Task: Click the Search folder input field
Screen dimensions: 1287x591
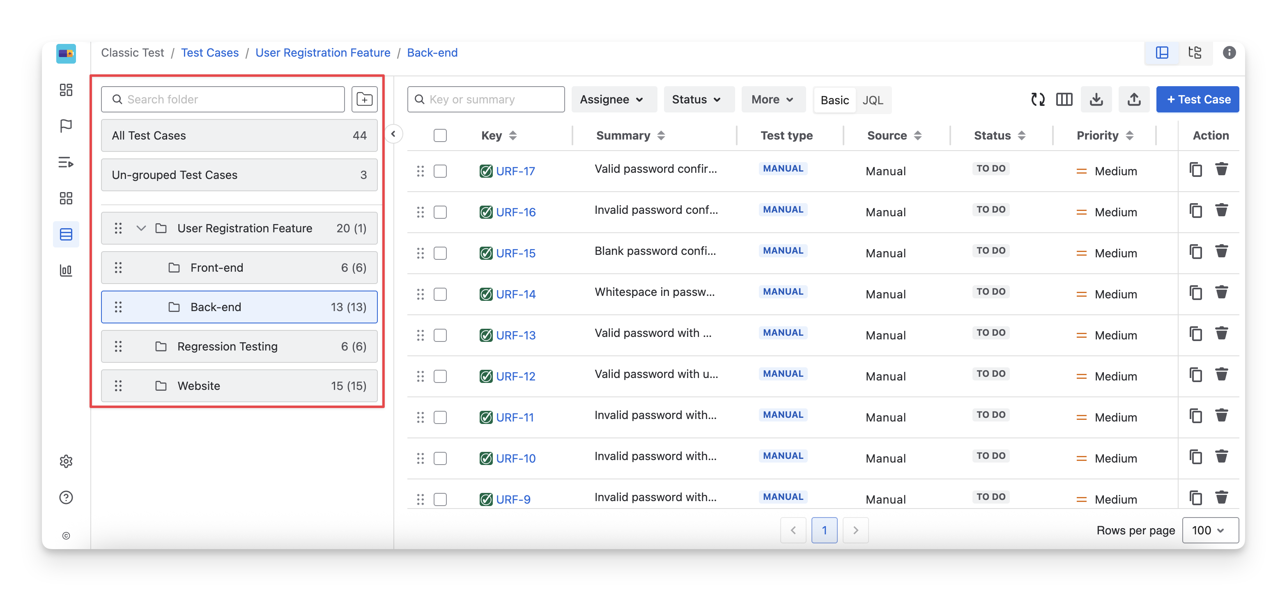Action: click(x=223, y=99)
